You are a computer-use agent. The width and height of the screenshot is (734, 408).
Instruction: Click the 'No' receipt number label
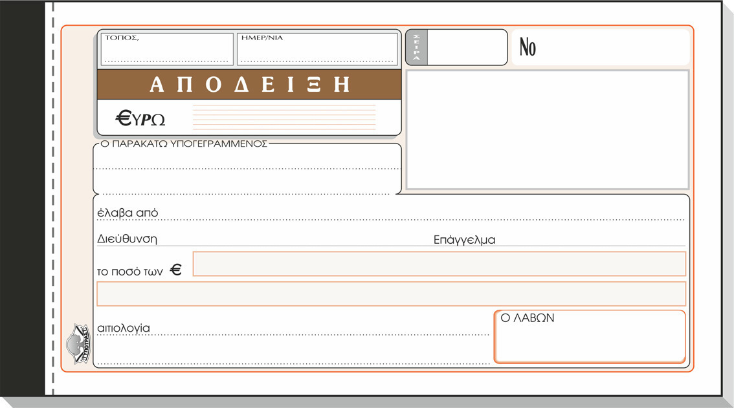click(x=528, y=48)
